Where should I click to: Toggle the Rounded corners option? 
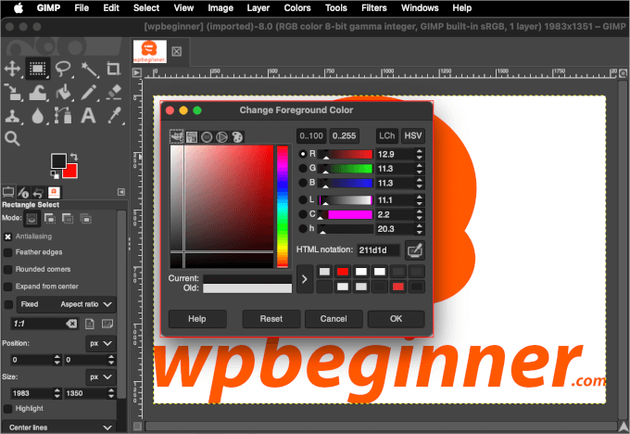(8, 270)
